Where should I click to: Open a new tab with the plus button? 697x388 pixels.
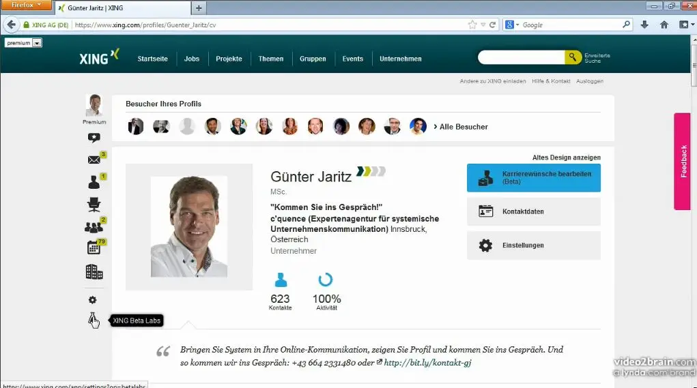click(x=199, y=8)
